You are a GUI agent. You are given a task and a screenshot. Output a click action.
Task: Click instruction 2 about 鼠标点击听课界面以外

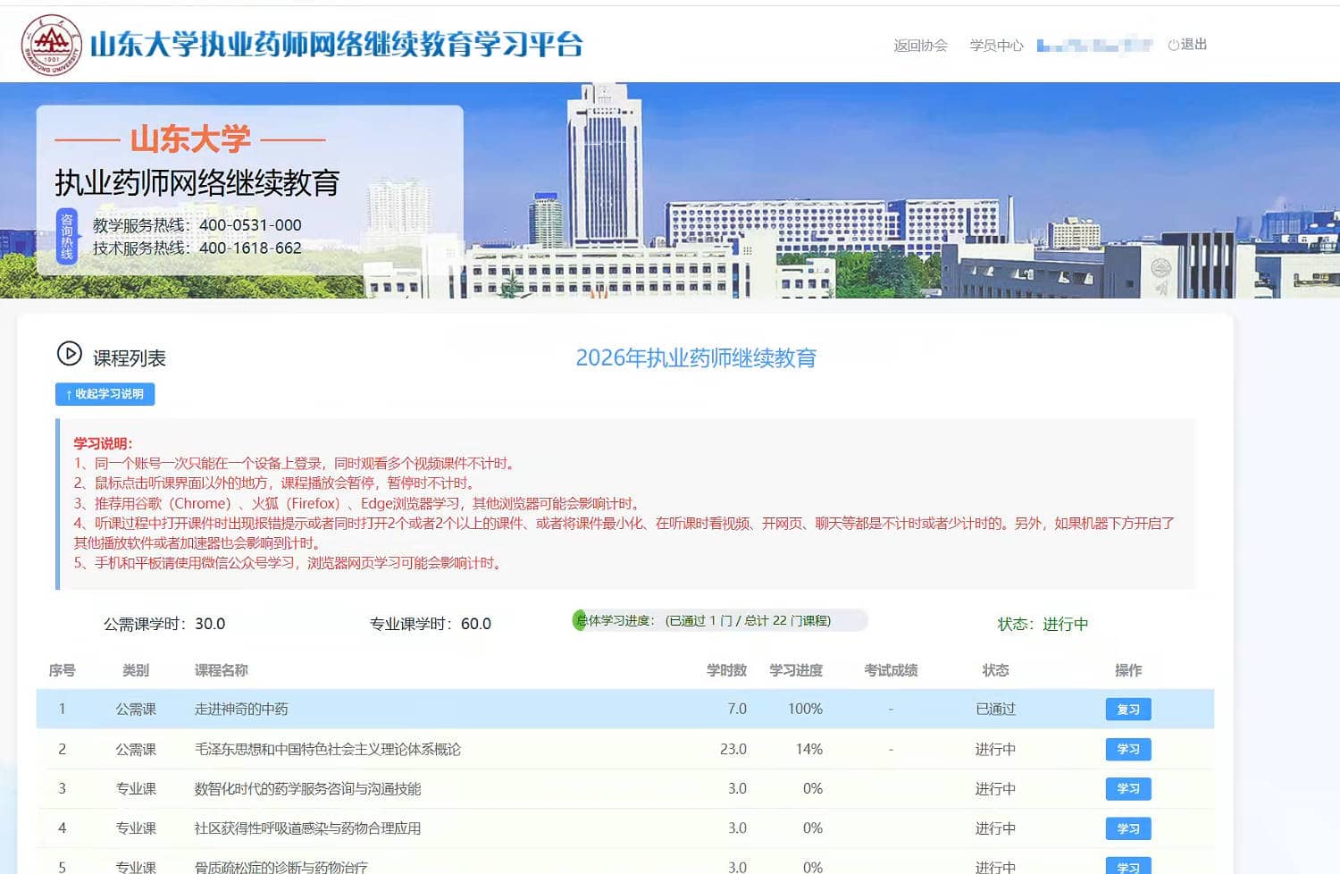tap(277, 483)
